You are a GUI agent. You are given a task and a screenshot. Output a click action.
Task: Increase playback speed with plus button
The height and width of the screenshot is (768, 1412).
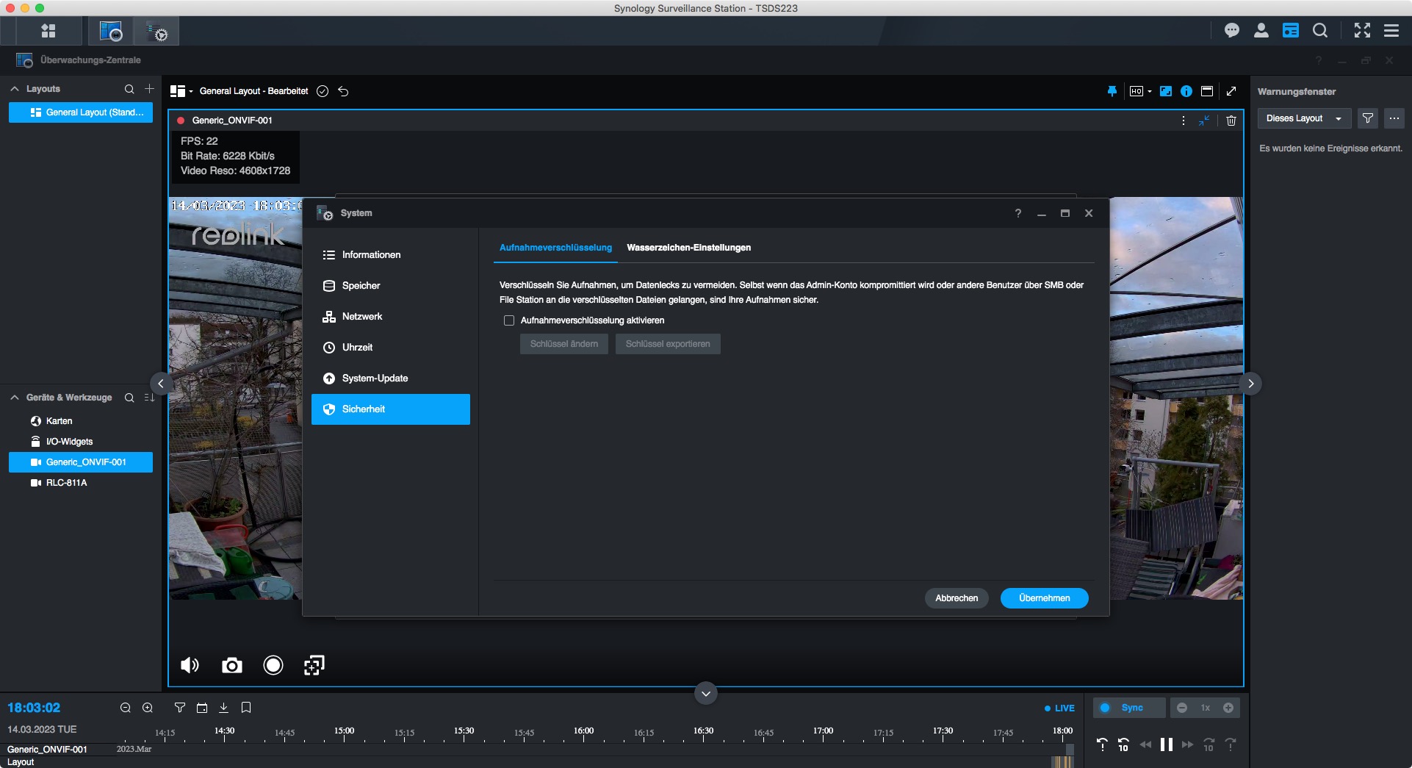click(1228, 708)
